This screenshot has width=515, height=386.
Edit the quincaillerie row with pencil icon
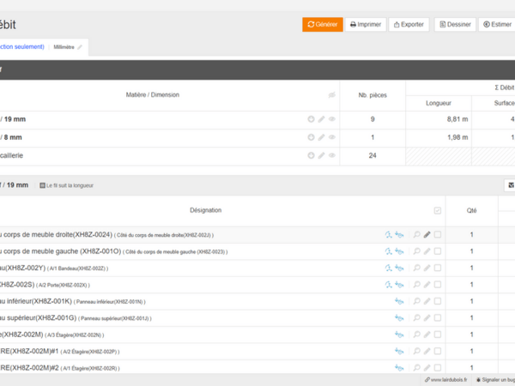point(322,156)
